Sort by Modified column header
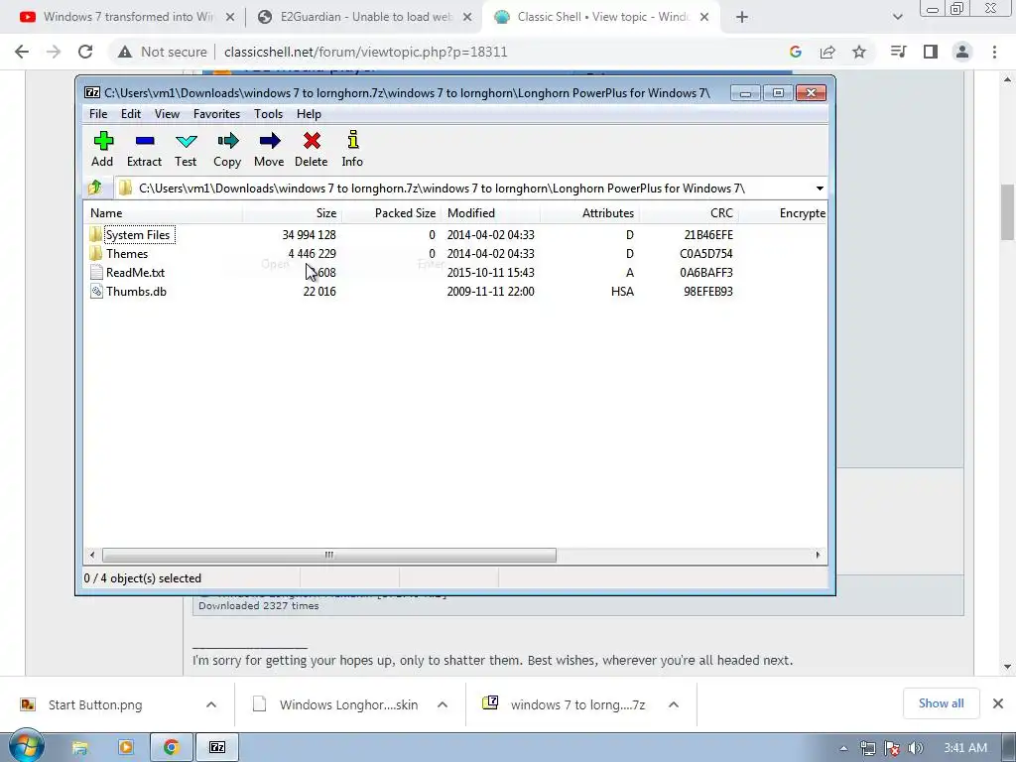Viewport: 1016px width, 762px height. tap(490, 213)
